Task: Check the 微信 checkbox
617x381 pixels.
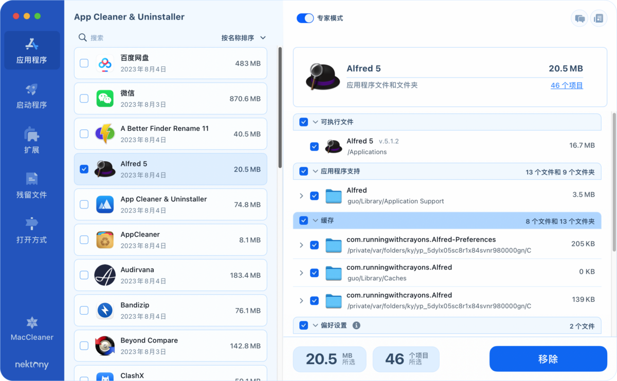Action: [x=84, y=99]
